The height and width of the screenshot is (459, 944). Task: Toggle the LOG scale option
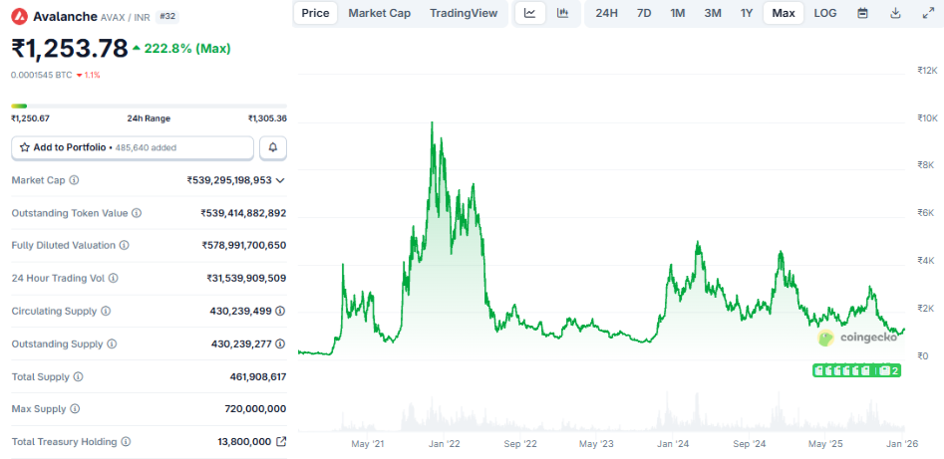tap(824, 13)
